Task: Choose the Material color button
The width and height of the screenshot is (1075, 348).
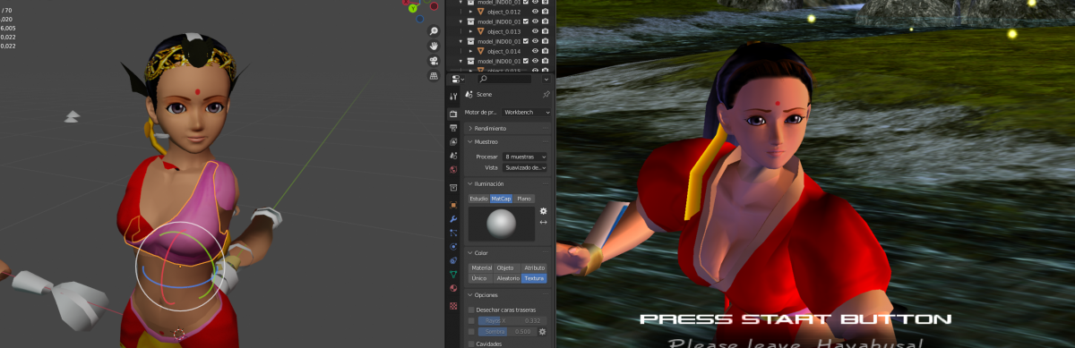Action: pyautogui.click(x=481, y=267)
